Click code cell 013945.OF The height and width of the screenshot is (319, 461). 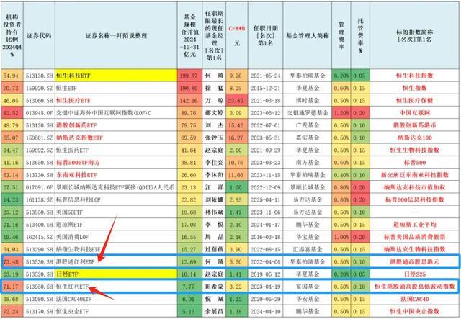[39, 113]
